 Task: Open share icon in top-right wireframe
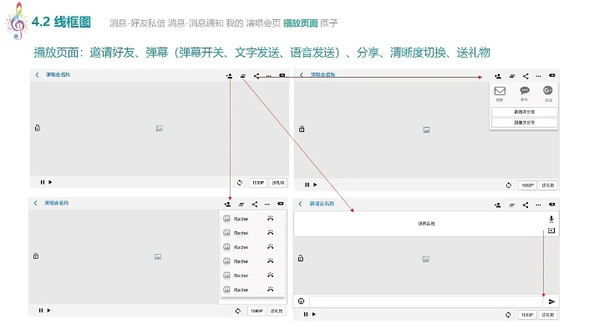[x=525, y=75]
